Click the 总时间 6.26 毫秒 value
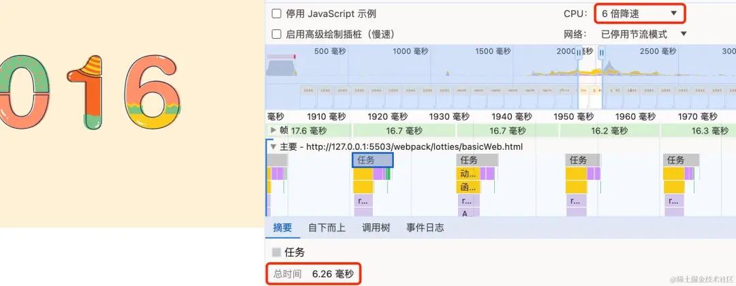Viewport: 736px width, 286px height. [333, 274]
